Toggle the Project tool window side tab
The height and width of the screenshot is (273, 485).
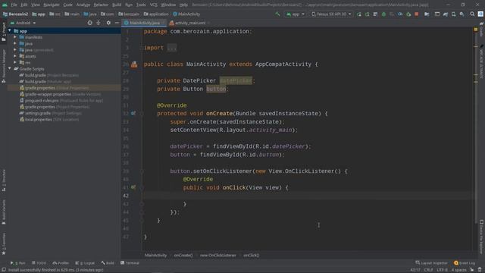(x=4, y=32)
